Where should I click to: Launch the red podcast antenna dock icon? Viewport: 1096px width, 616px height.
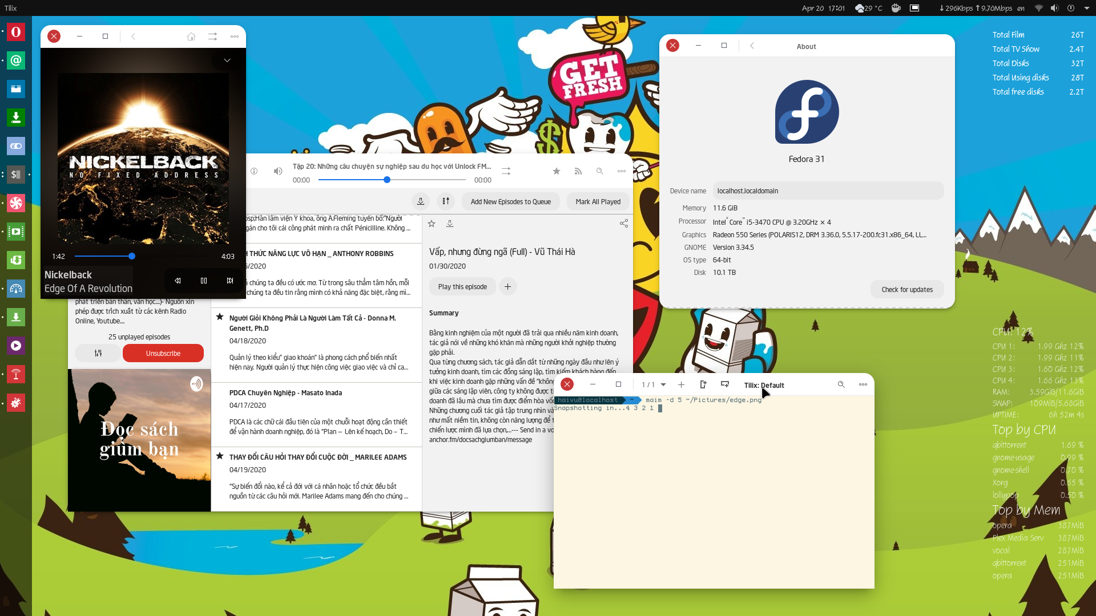coord(16,374)
